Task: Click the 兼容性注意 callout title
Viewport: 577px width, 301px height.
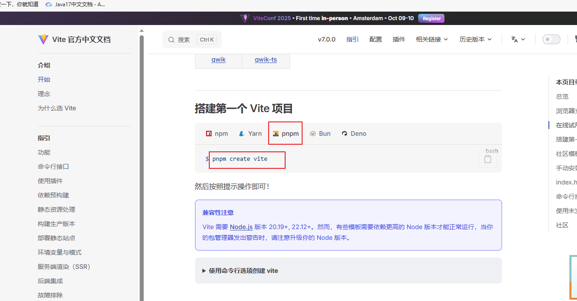Action: [x=218, y=213]
